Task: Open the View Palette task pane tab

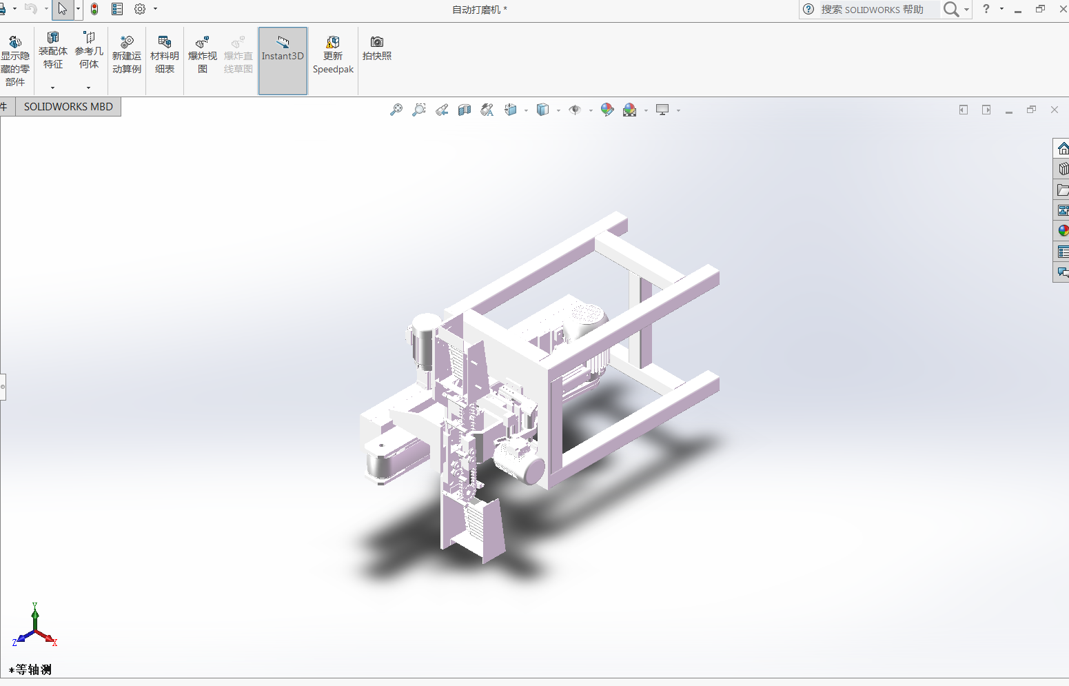Action: (1062, 210)
